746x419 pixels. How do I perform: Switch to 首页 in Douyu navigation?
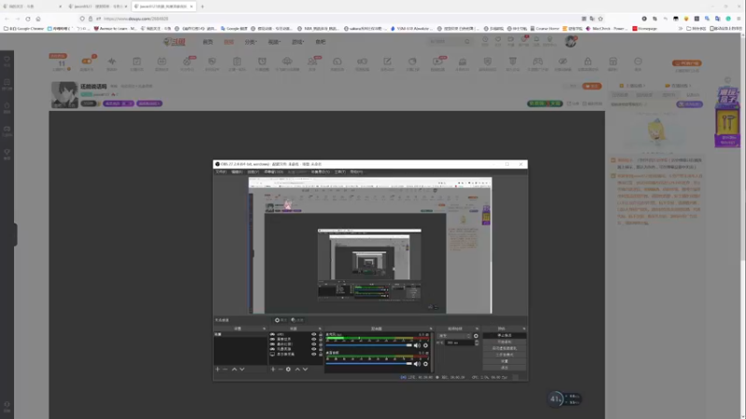click(208, 42)
